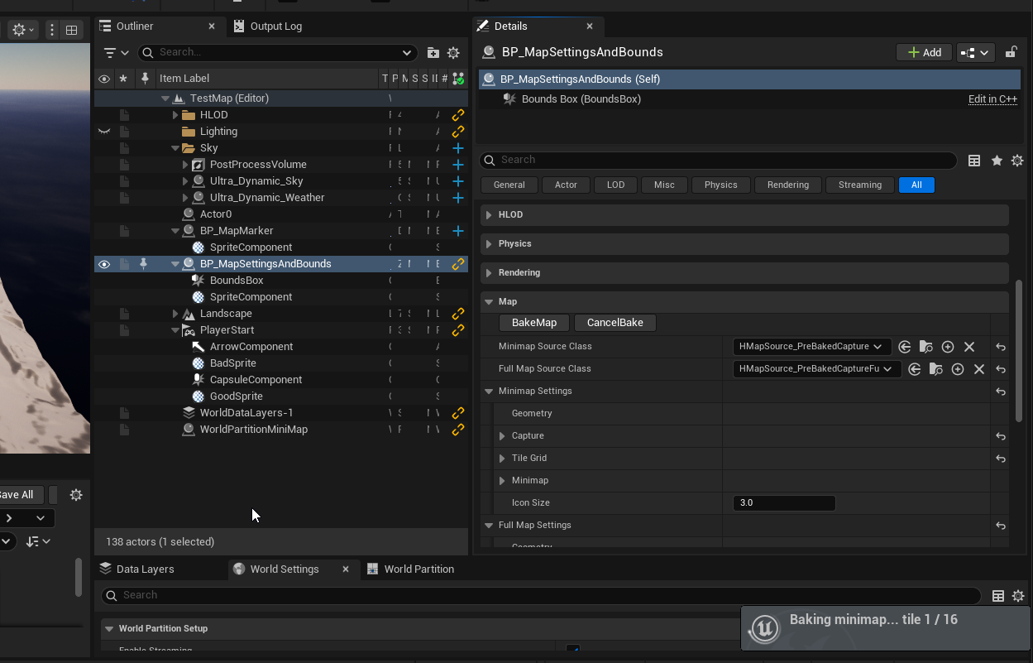
Task: Clear the Full Map Source Class value
Action: (x=979, y=369)
